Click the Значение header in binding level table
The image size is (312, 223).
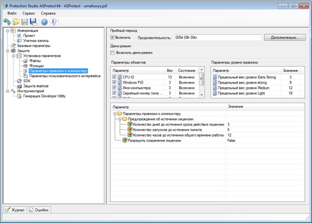pyautogui.click(x=290, y=71)
